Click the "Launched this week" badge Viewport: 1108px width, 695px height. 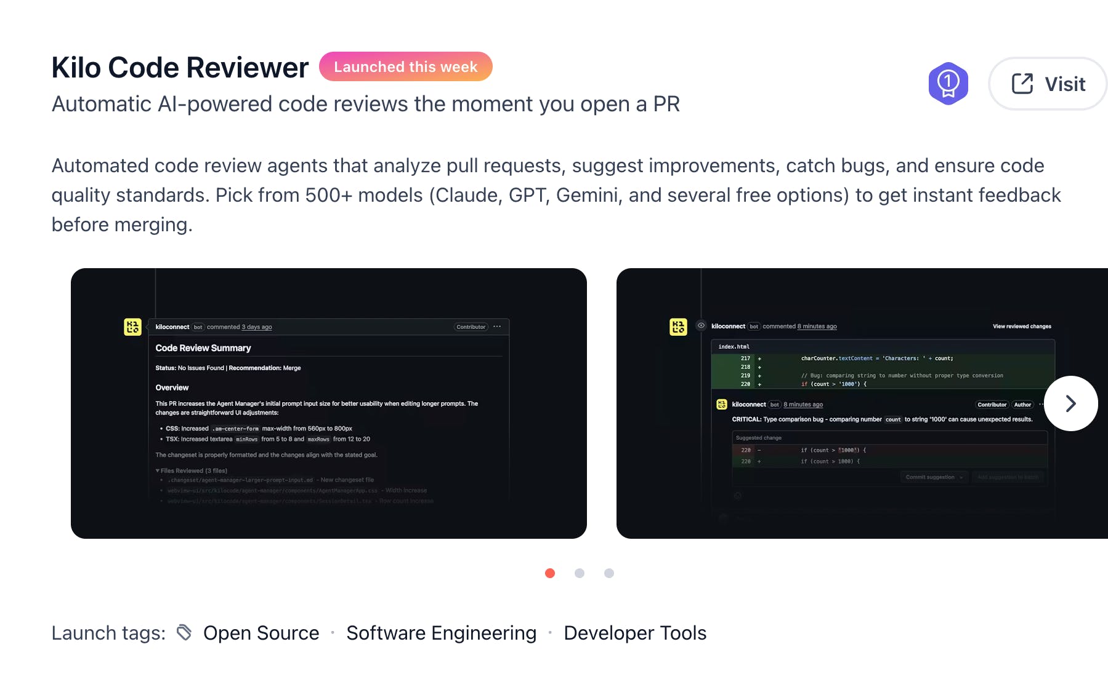406,66
